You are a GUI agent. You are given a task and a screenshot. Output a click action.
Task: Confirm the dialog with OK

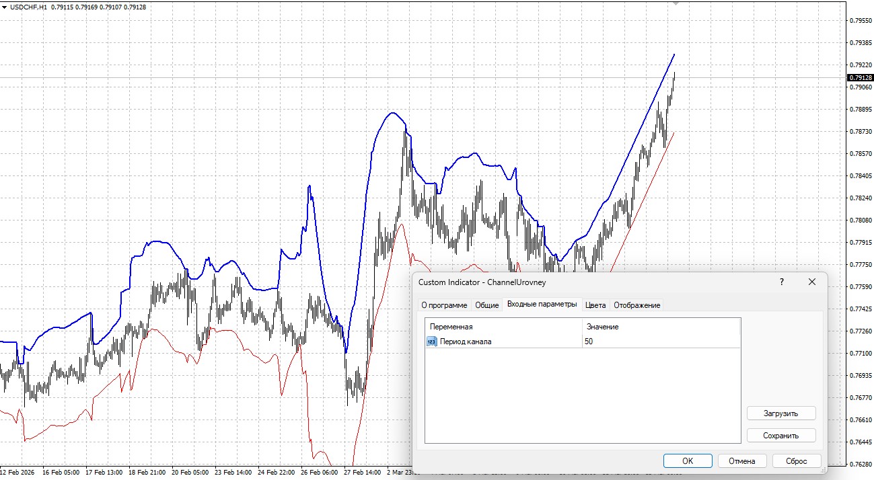[688, 461]
